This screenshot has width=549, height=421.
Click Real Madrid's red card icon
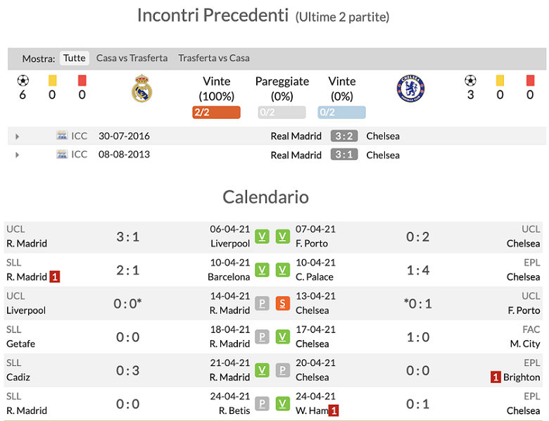pos(82,80)
